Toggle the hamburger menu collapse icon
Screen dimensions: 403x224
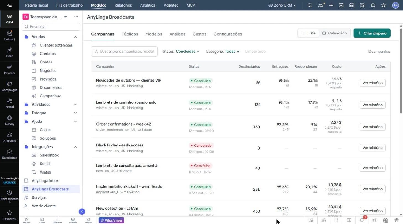click(x=10, y=5)
